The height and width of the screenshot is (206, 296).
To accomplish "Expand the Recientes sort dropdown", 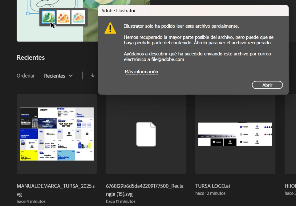I will pyautogui.click(x=58, y=76).
